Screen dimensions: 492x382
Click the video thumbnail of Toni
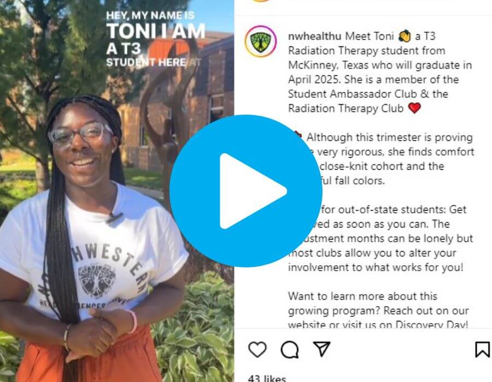tap(117, 191)
